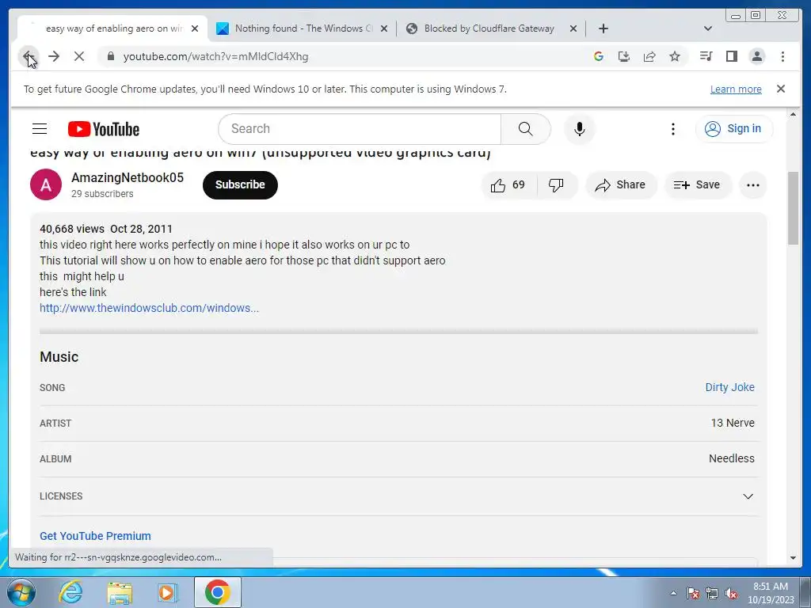Click the Share button

pos(621,185)
